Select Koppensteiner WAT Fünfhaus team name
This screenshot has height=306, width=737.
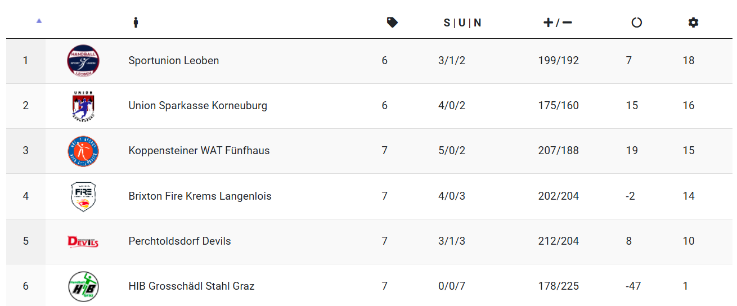(199, 150)
